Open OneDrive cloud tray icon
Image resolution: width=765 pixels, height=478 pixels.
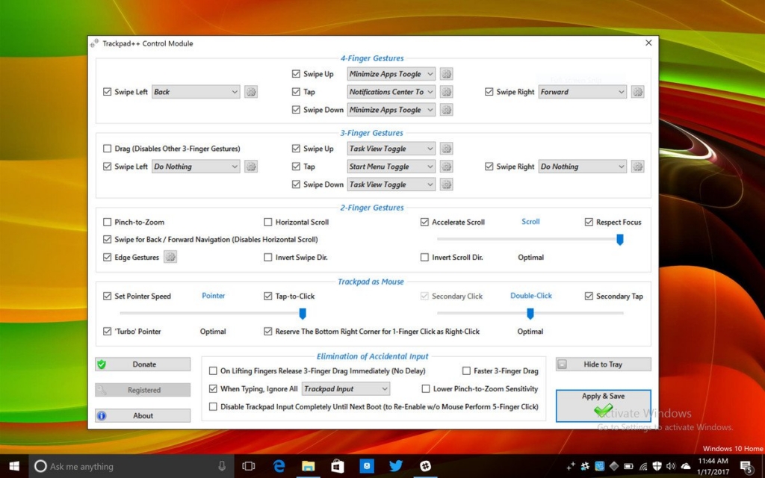[x=686, y=466]
